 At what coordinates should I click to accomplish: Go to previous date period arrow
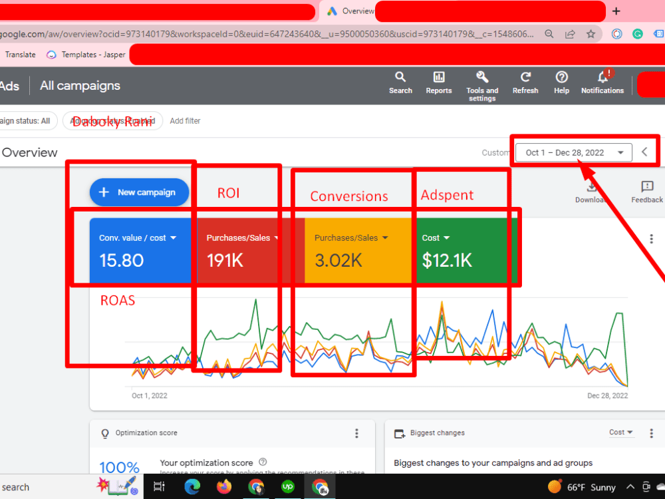pyautogui.click(x=644, y=152)
